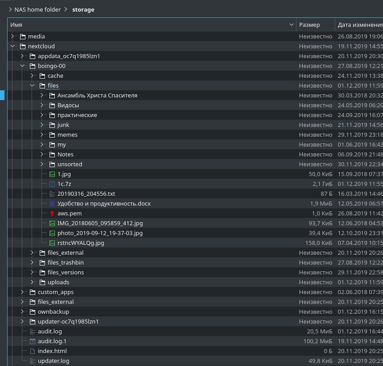Click the media folder icon

click(x=23, y=37)
